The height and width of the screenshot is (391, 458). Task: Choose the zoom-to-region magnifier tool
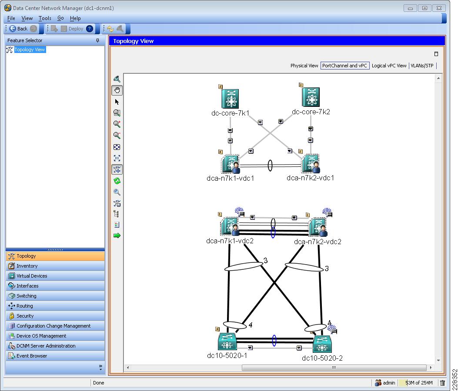(x=117, y=113)
